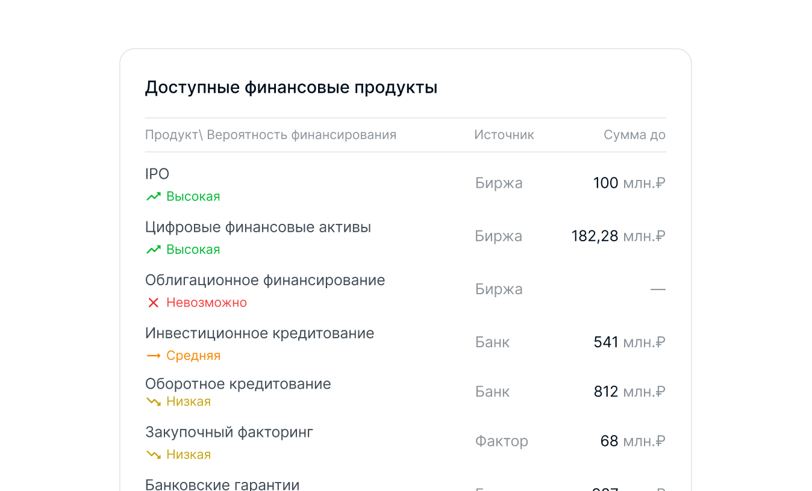Click the ruble symbol after 541 млн.

(661, 341)
